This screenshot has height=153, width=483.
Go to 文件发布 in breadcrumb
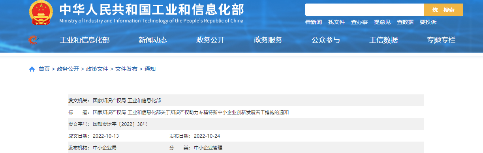(x=126, y=69)
